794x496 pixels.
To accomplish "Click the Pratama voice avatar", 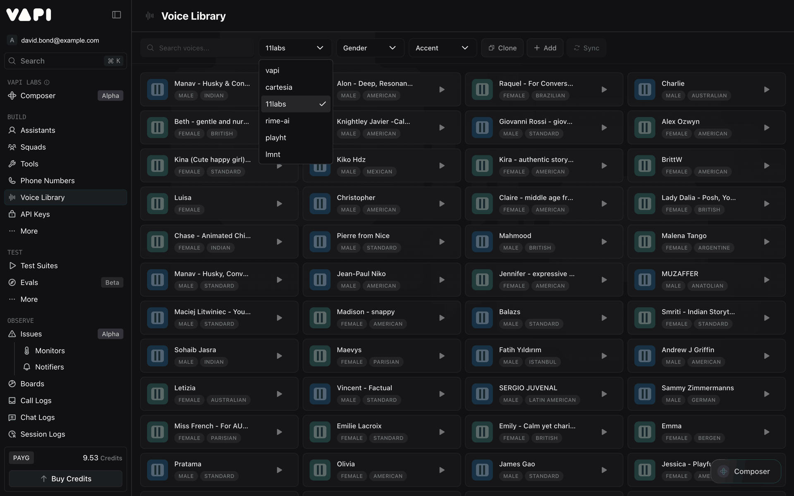I will [x=158, y=470].
